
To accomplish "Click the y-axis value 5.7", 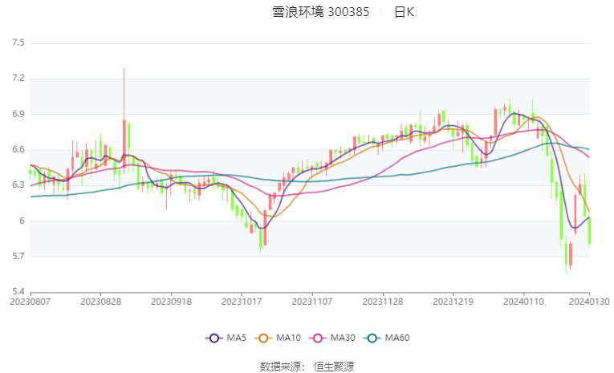I will click(x=18, y=257).
